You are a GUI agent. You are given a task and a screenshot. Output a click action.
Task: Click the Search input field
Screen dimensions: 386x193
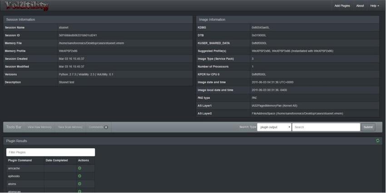point(326,127)
